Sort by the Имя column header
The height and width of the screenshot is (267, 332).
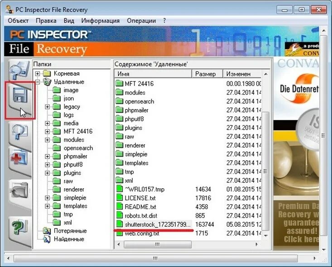pos(153,74)
